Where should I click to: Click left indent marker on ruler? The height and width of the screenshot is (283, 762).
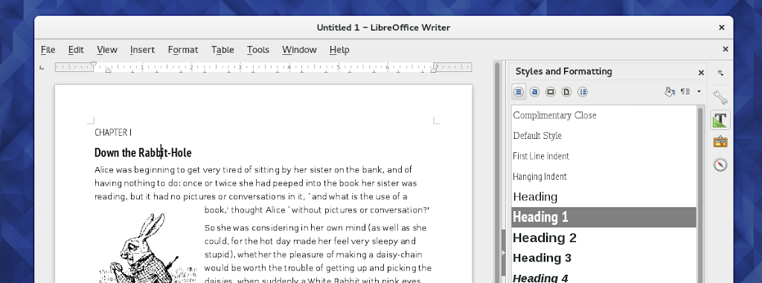(x=108, y=71)
